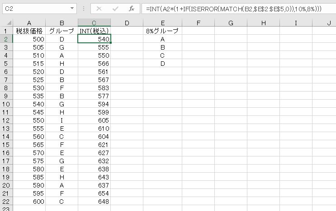The image size is (336, 211).
Task: Select column F header
Action: pos(199,23)
